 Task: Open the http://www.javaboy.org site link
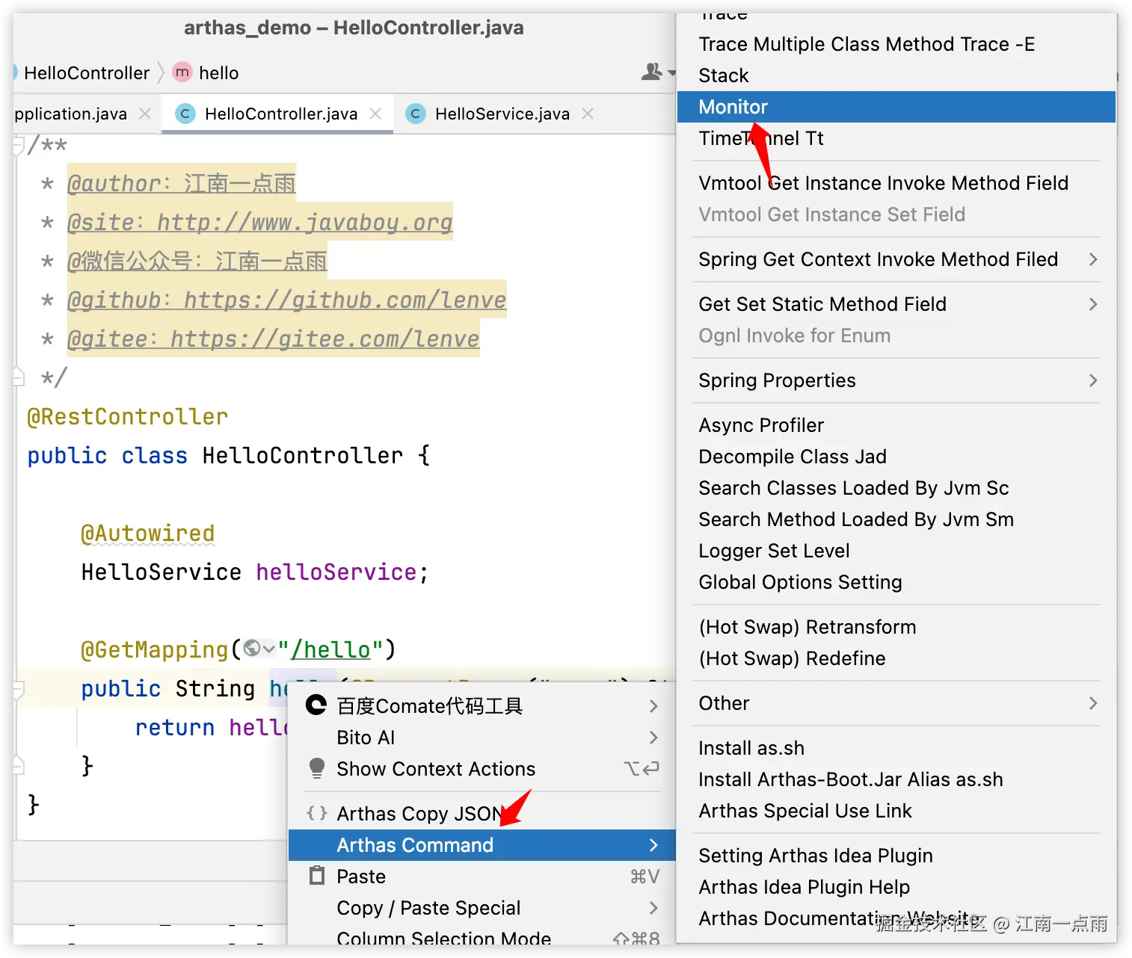click(305, 222)
